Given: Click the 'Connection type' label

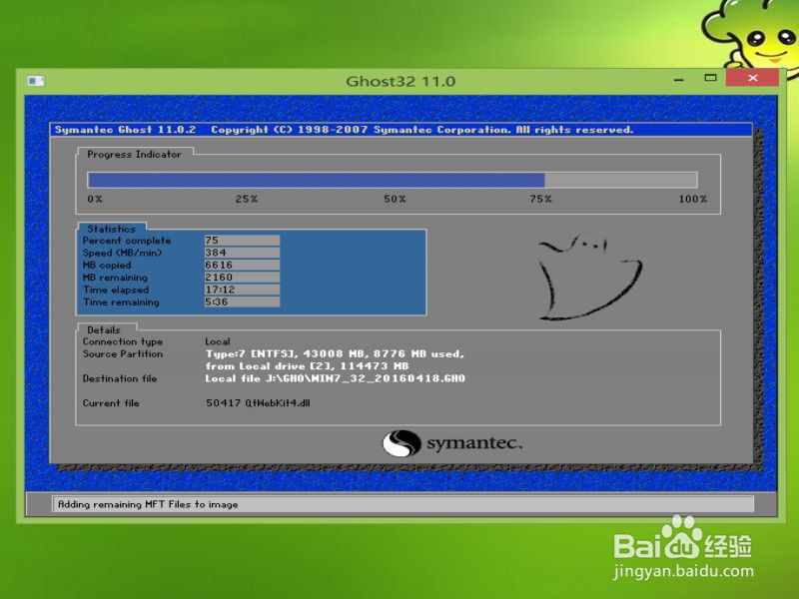Looking at the screenshot, I should 123,341.
